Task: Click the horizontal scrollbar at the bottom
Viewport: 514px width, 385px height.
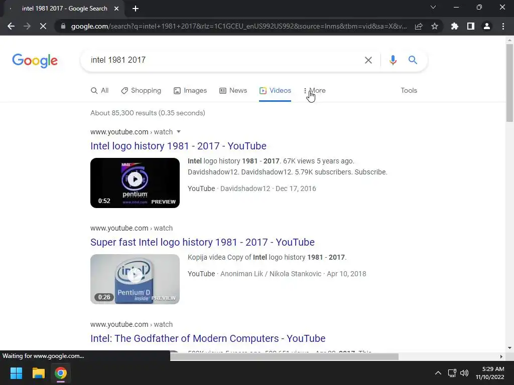Action: pyautogui.click(x=284, y=356)
